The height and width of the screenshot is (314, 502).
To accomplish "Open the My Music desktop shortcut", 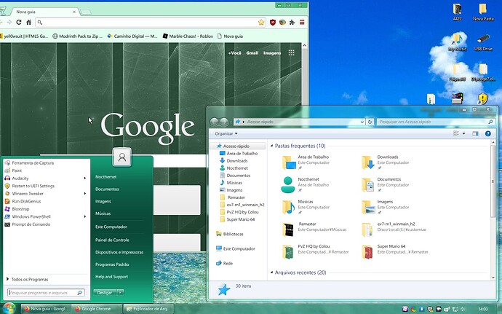I will (457, 42).
